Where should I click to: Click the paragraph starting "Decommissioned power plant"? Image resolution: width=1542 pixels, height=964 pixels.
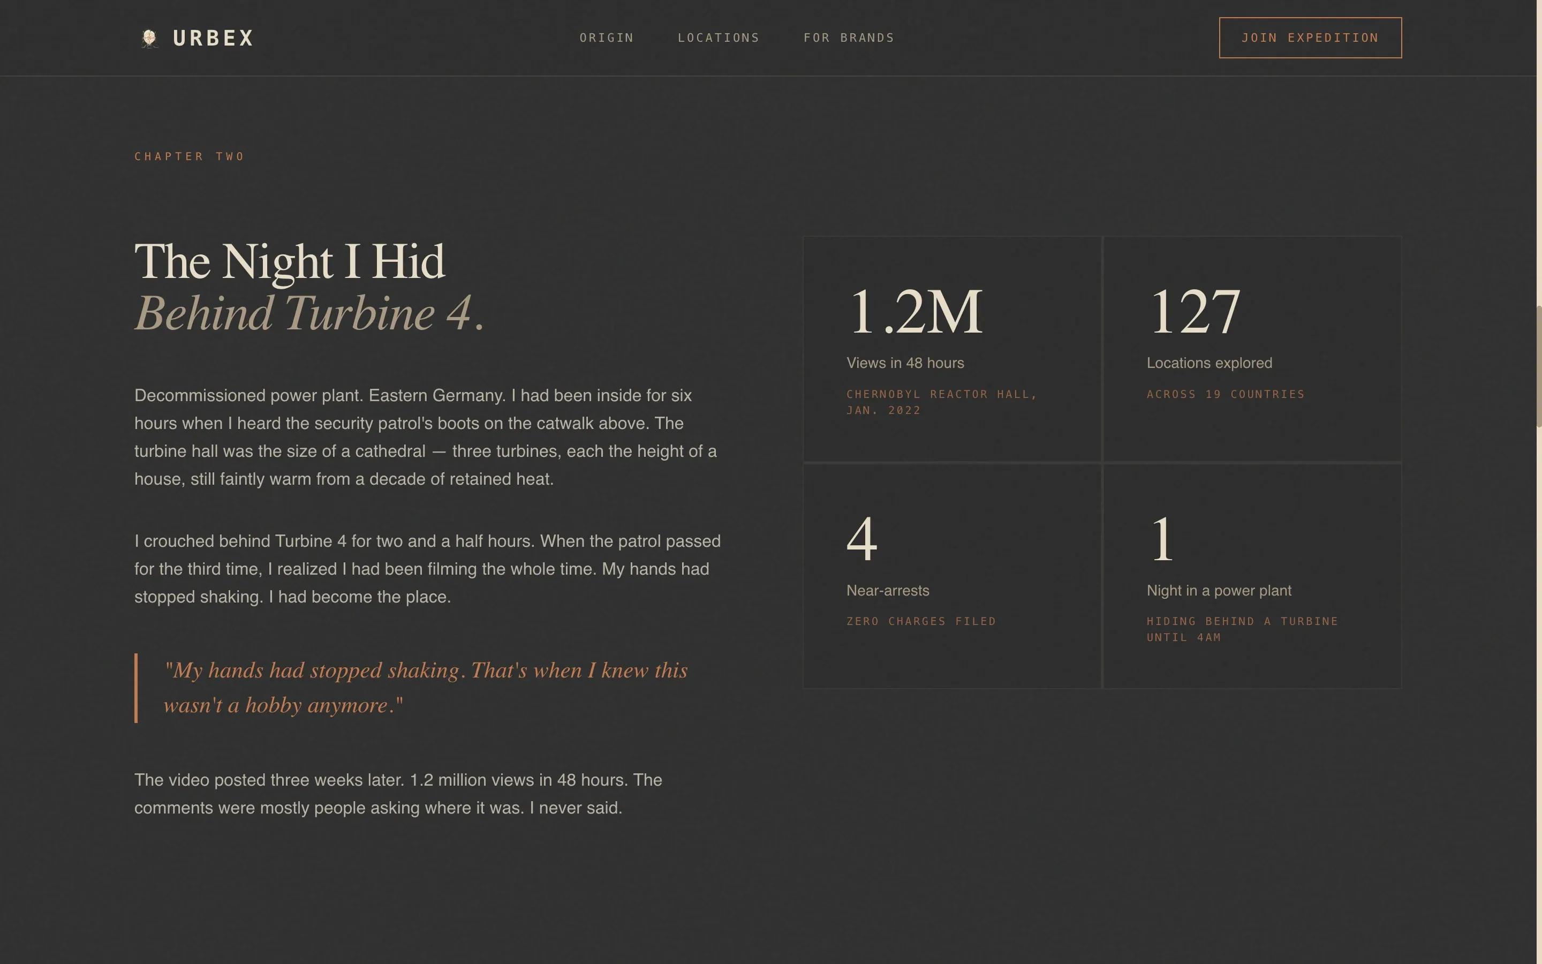[426, 438]
